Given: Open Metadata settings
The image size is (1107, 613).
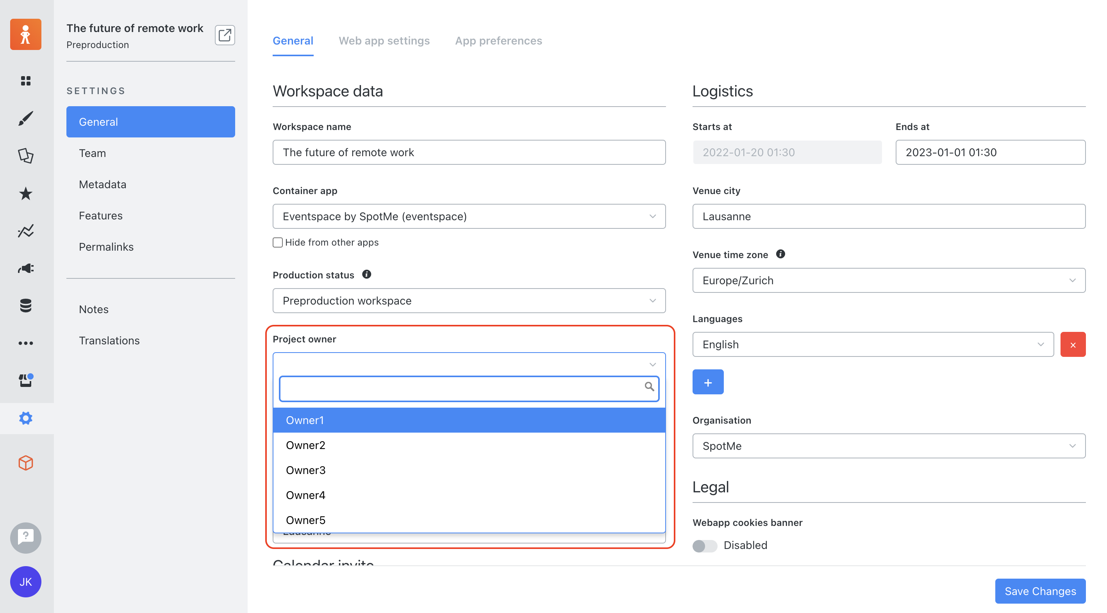Looking at the screenshot, I should [151, 184].
